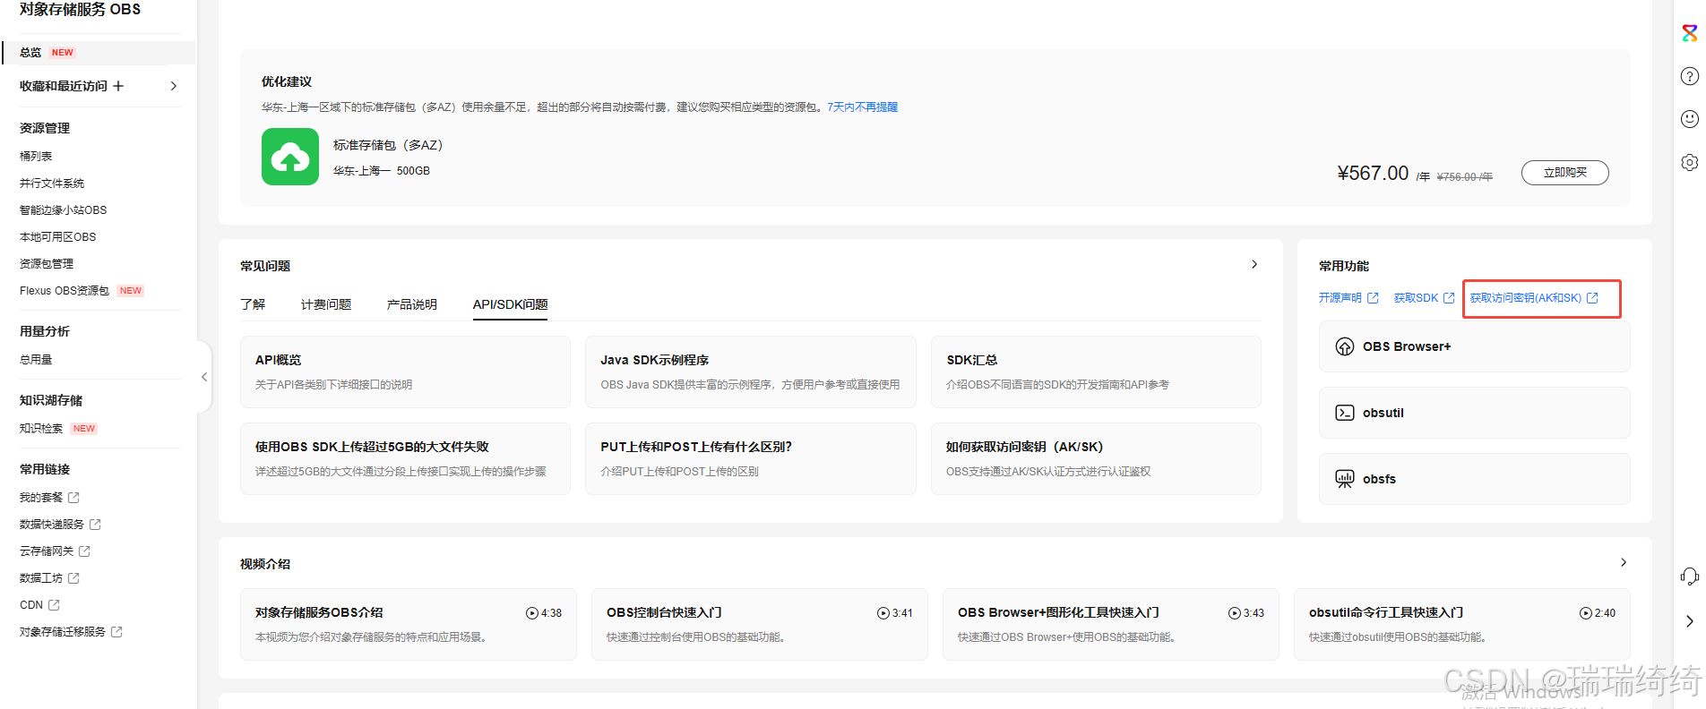
Task: Open the 获取访问密钥(AK和SK) link
Action: (x=1525, y=298)
